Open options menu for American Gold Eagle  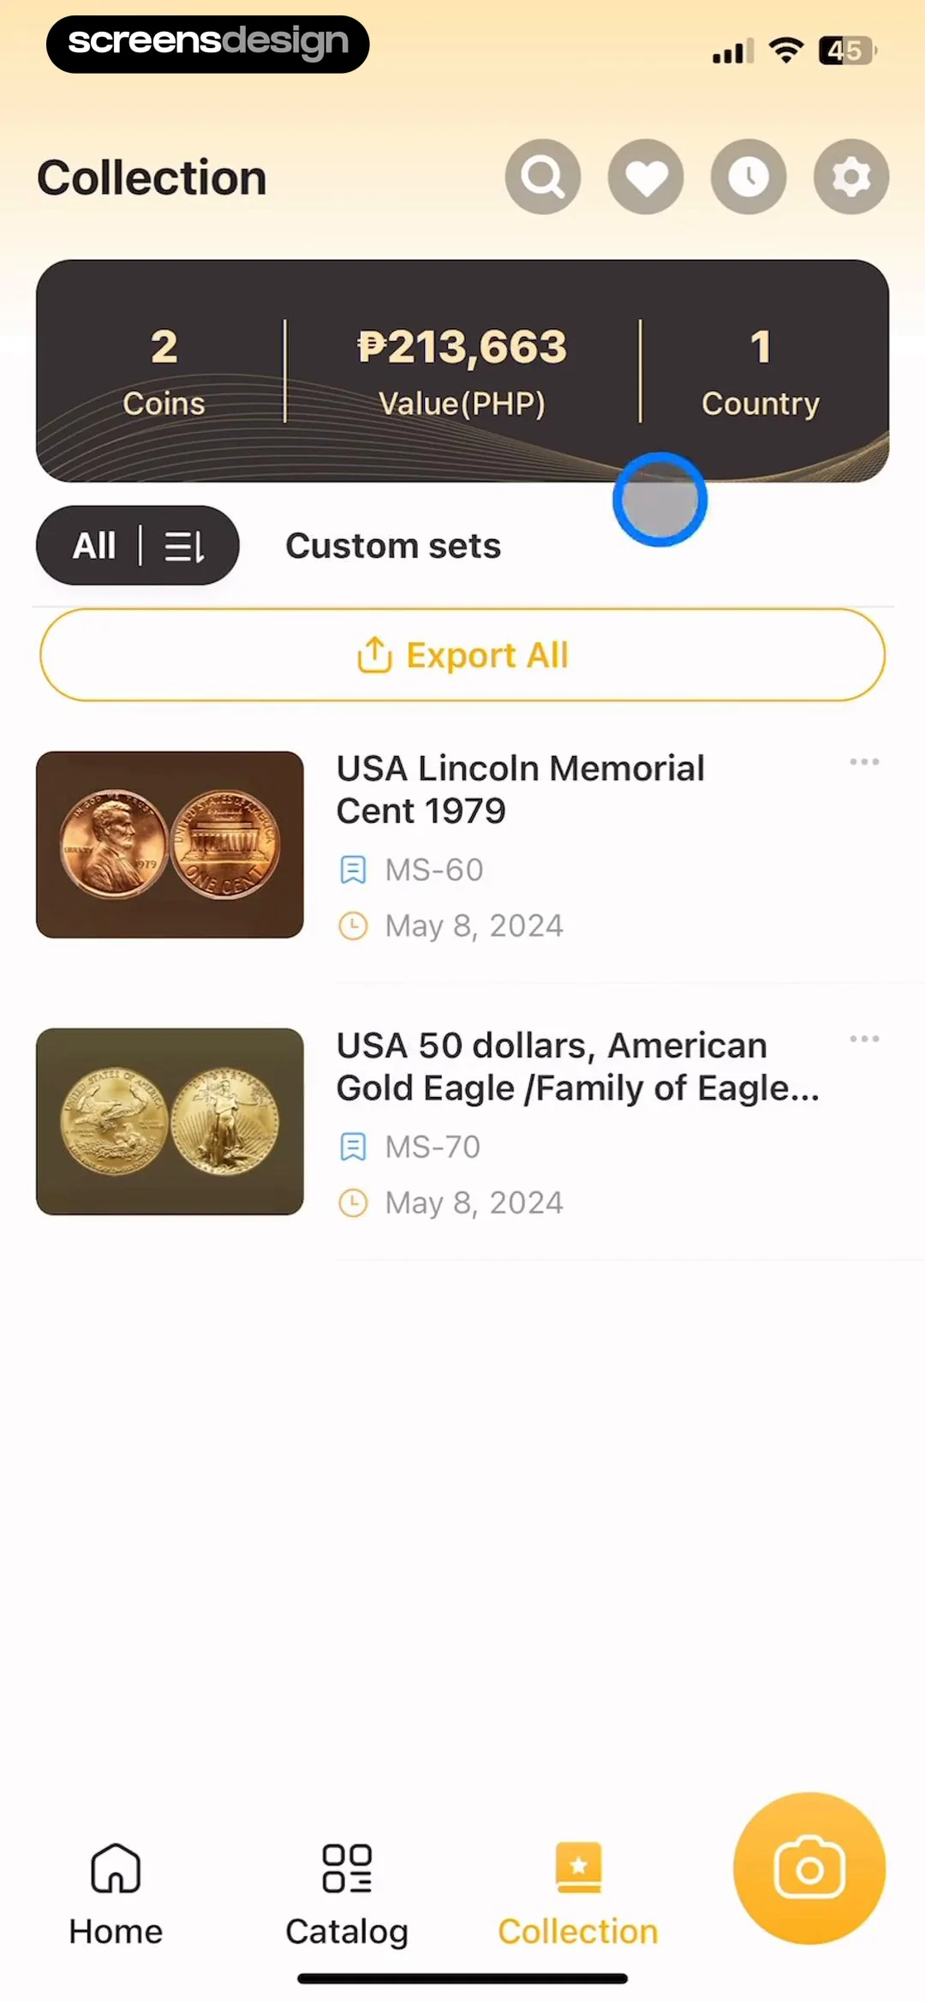pos(864,1039)
